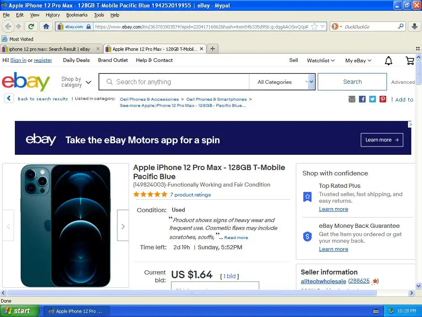422x317 pixels.
Task: Open the Bookmarks menu
Action: (77, 15)
